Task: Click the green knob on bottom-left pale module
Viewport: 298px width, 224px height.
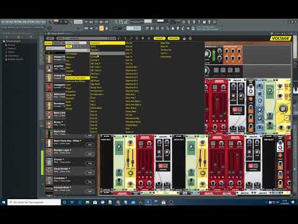Action: 119,147
